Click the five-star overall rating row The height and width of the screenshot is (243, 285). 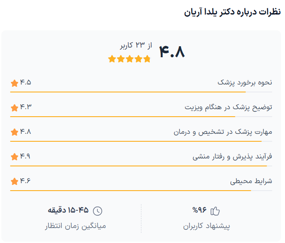point(129,59)
